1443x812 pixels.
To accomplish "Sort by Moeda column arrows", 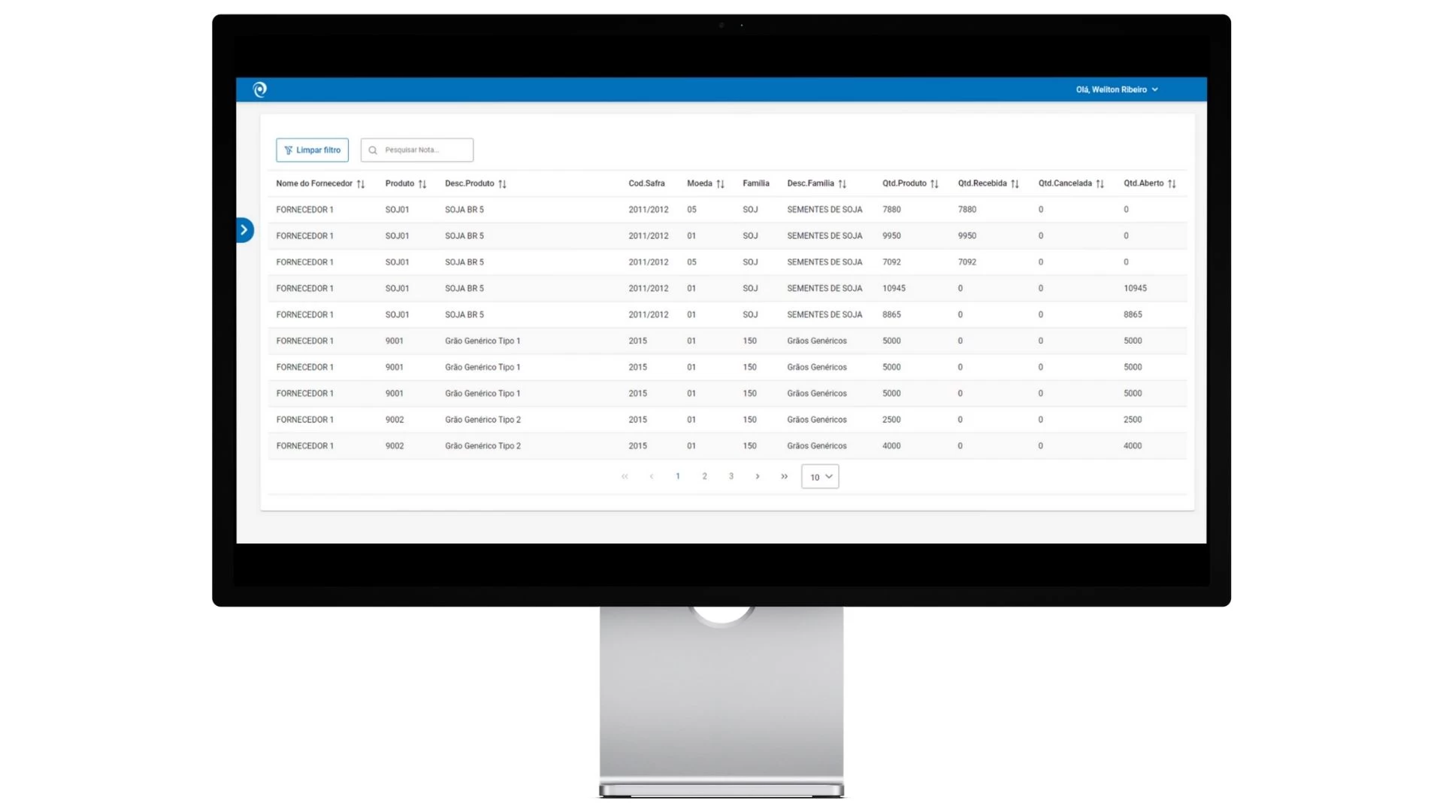I will [720, 184].
